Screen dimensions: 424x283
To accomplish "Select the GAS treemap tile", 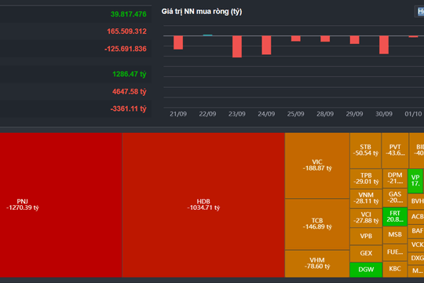I will 395,197.
